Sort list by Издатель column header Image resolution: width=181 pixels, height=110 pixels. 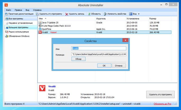click(110, 19)
